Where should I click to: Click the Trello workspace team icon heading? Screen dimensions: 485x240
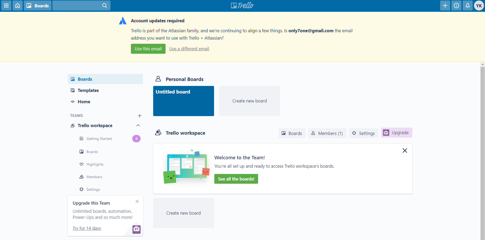pos(158,133)
